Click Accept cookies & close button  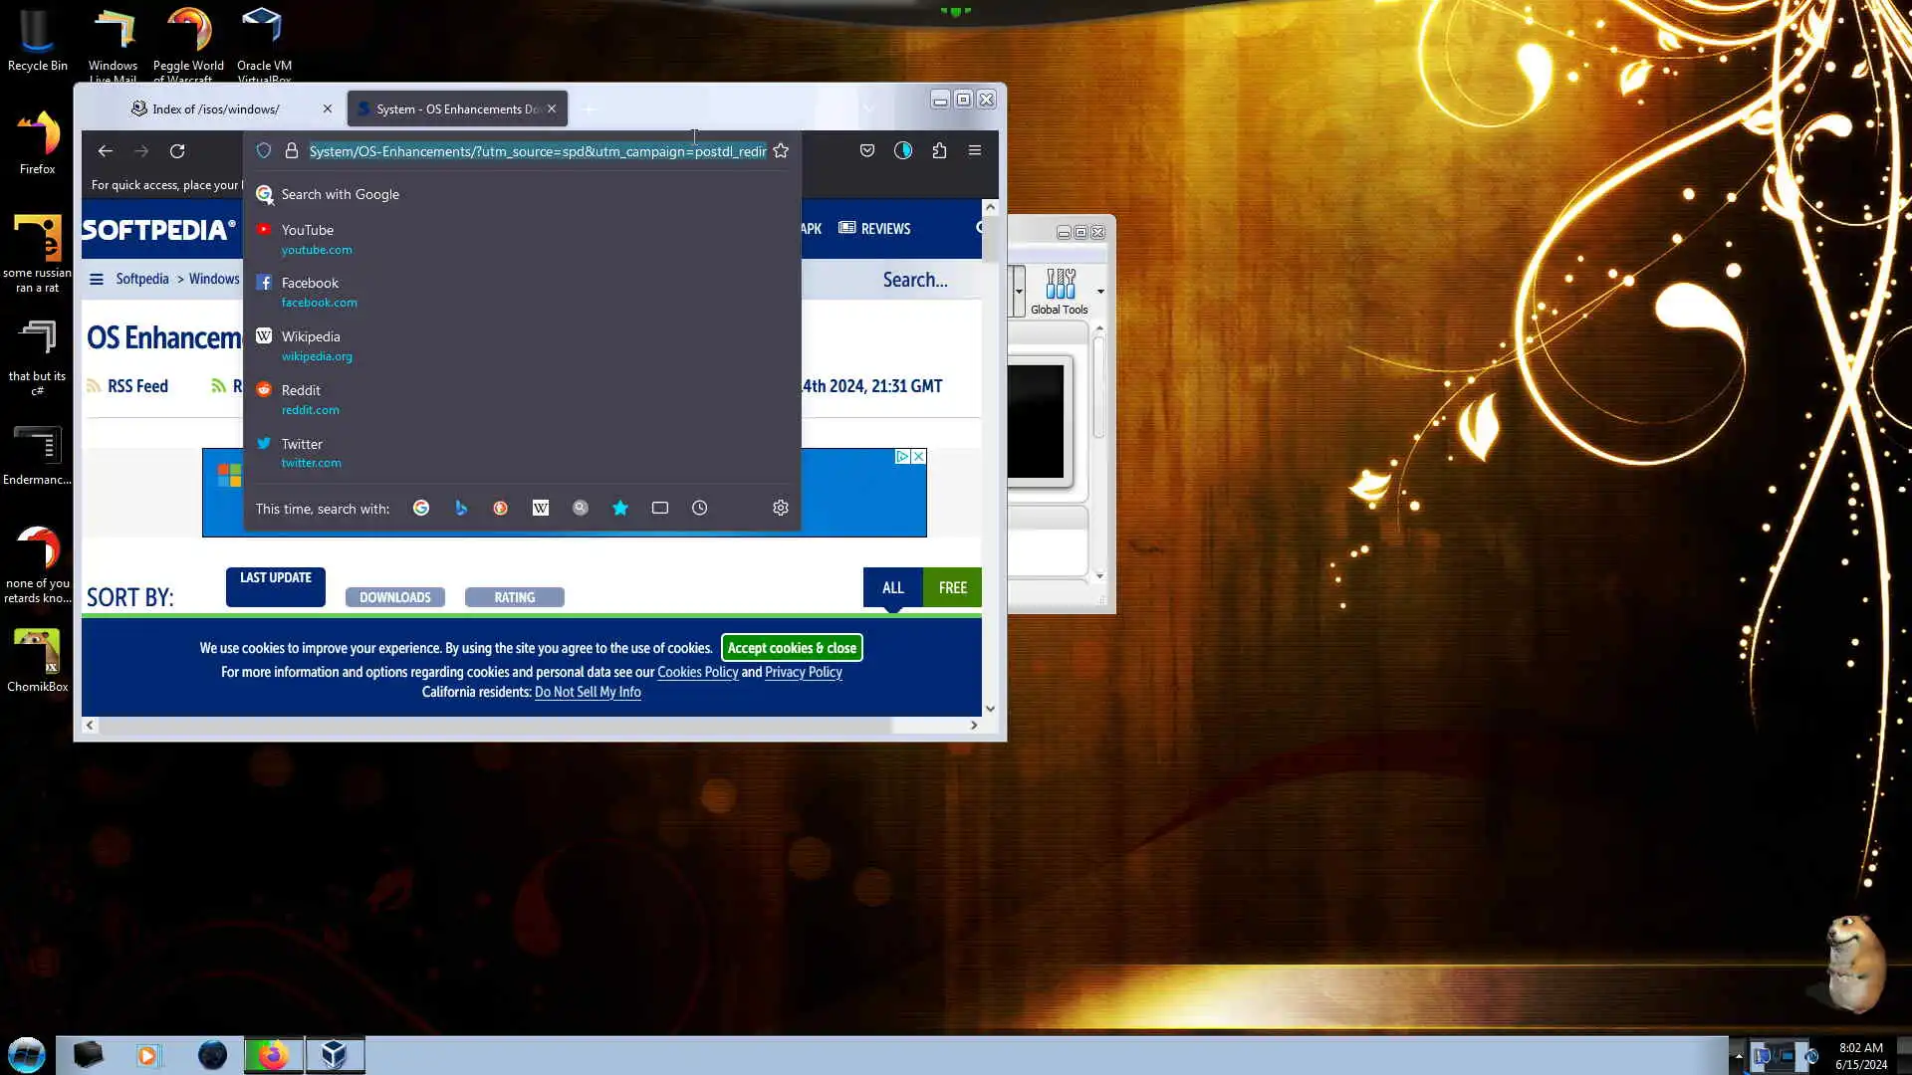click(x=792, y=648)
